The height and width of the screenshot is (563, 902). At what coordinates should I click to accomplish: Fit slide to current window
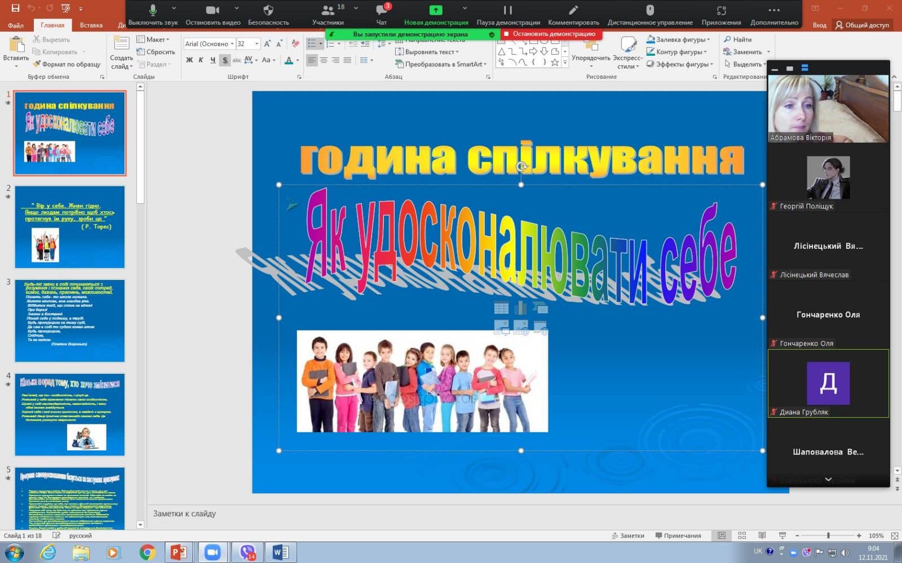click(895, 535)
